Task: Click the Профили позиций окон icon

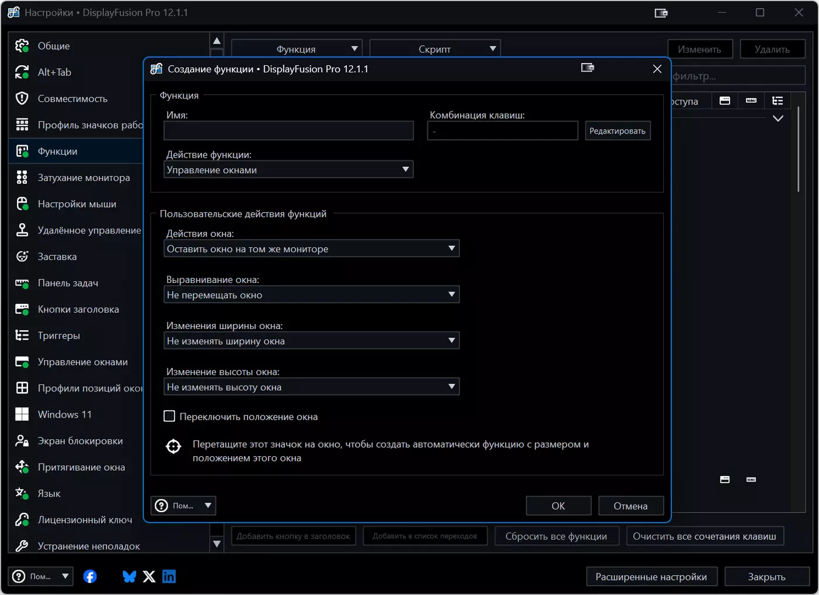Action: [22, 388]
